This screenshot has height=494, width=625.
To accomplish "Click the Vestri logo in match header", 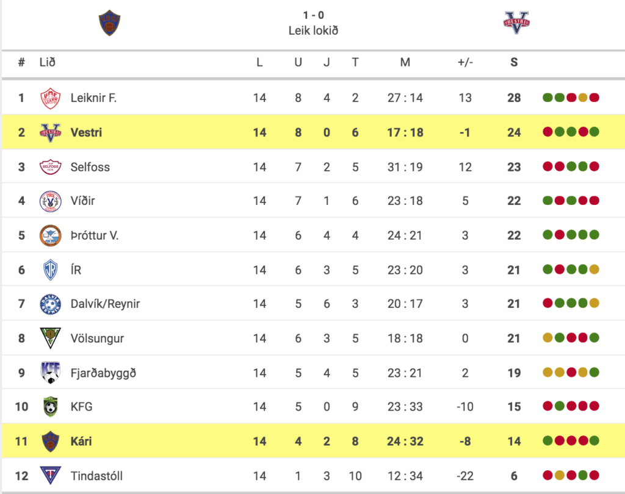I will tap(516, 23).
